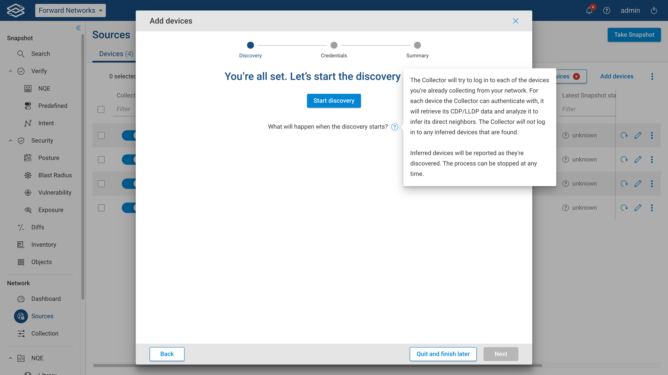Switch to the Devices tab
668x375 pixels.
116,54
